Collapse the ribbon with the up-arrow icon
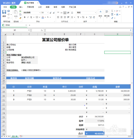The image size is (134, 139). click(x=120, y=7)
